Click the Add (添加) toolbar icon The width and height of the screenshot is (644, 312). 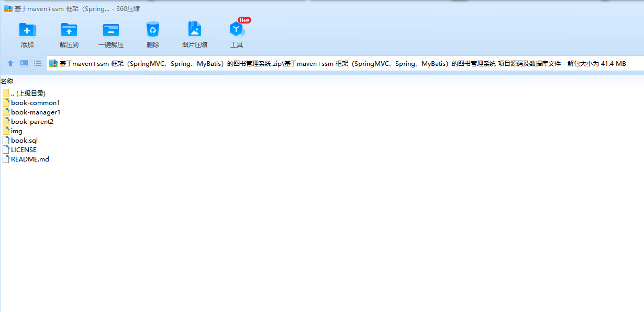pyautogui.click(x=27, y=29)
